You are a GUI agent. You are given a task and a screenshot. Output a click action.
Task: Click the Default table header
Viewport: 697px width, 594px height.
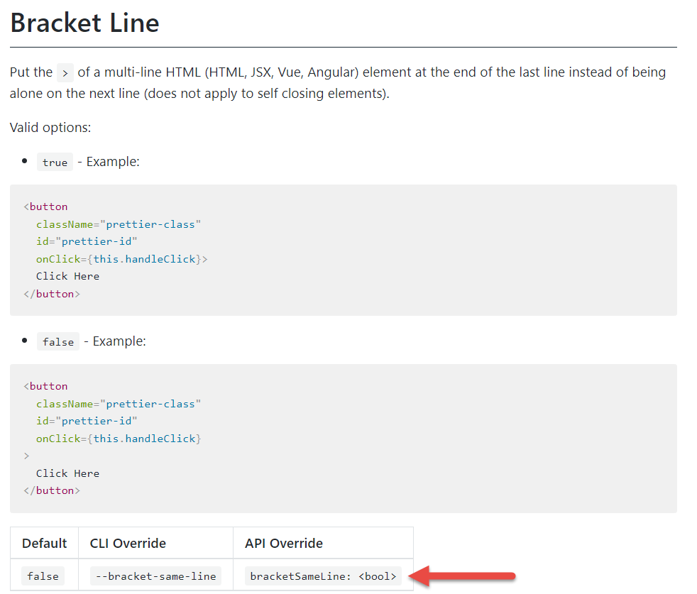click(x=44, y=542)
